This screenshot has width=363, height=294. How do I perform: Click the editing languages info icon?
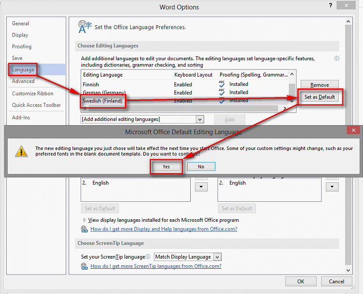coord(337,58)
